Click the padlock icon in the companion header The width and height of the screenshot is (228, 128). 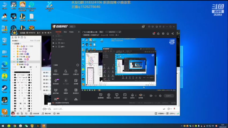158,34
